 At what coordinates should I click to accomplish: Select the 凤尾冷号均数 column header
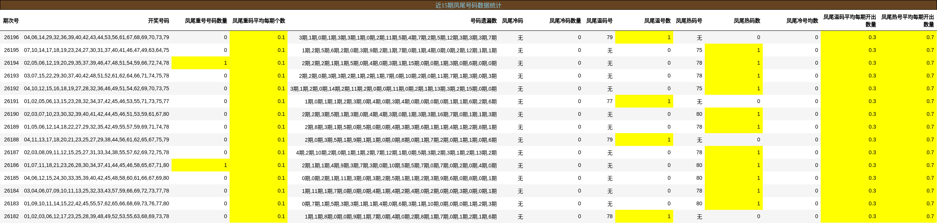802,21
